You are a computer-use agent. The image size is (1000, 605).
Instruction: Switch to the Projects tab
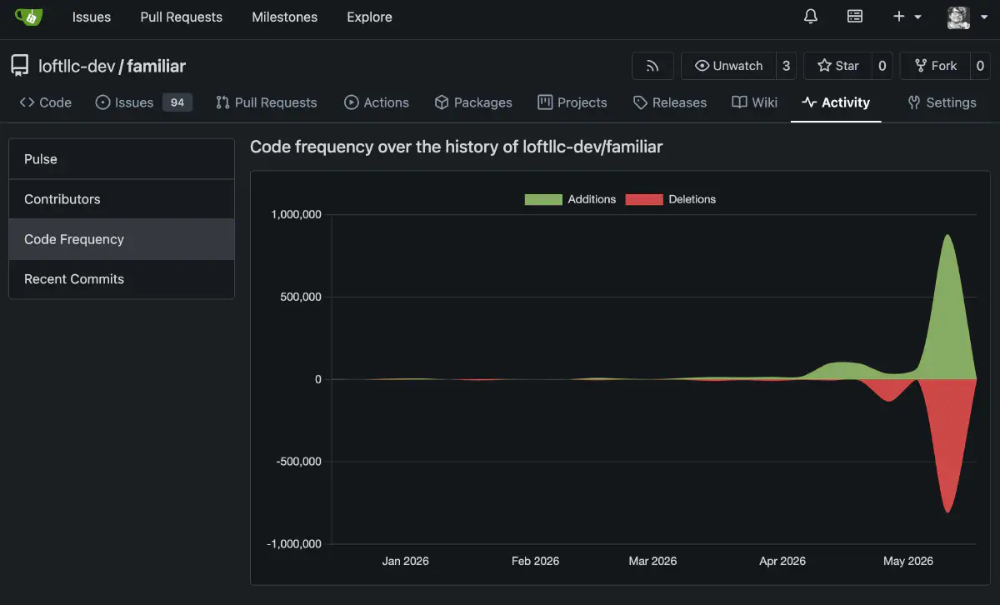coord(572,102)
